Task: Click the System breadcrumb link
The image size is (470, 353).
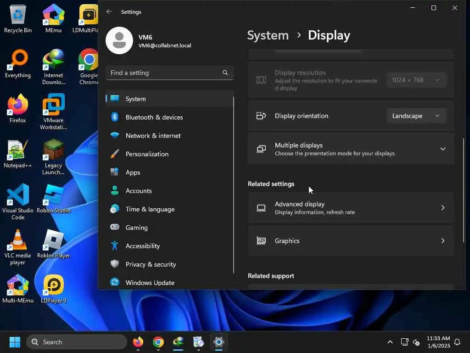Action: pyautogui.click(x=268, y=35)
